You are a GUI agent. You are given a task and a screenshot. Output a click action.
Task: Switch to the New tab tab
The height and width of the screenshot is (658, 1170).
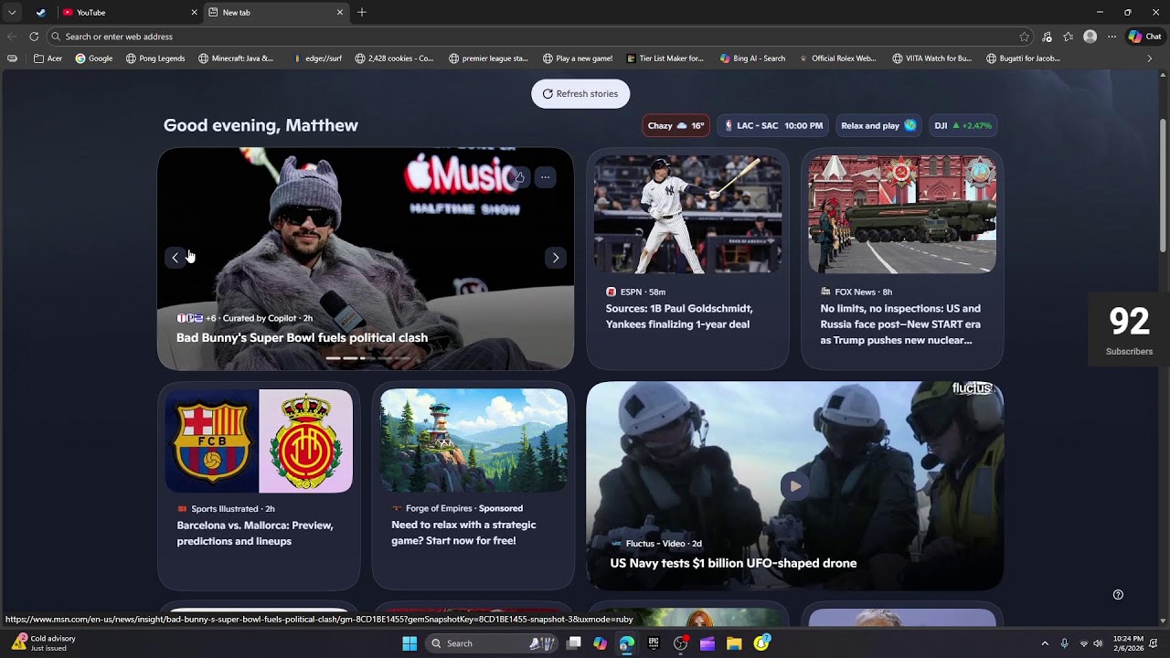coord(276,13)
